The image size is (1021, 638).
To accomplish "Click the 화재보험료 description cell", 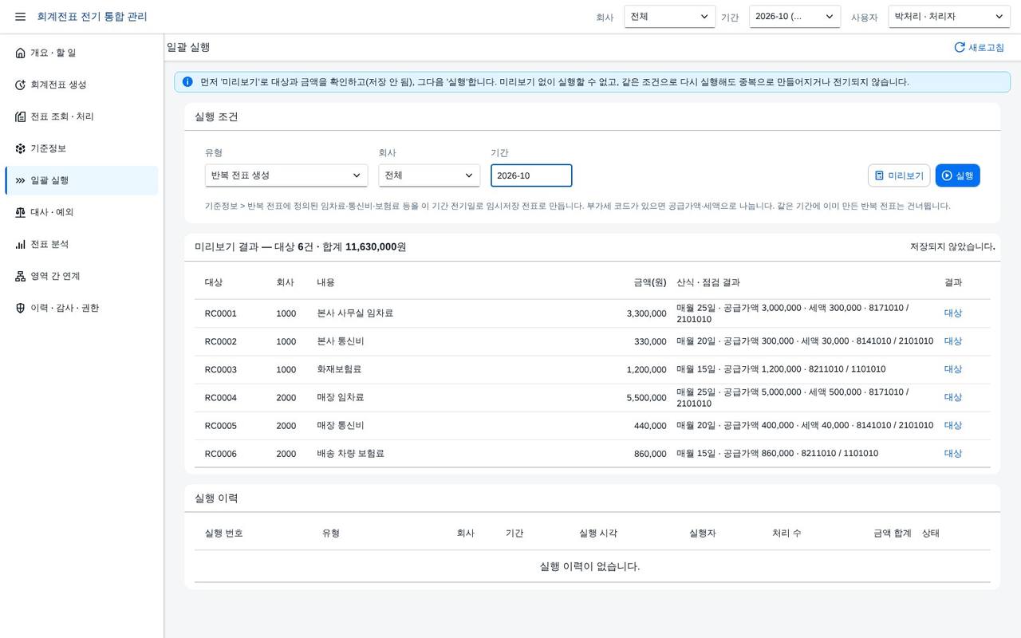I will (339, 369).
